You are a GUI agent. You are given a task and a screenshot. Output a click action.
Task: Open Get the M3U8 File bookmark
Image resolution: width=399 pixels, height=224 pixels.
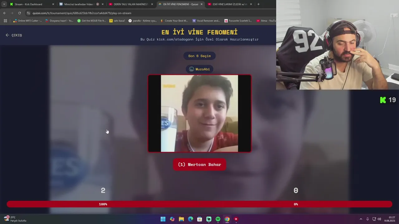pos(92,21)
